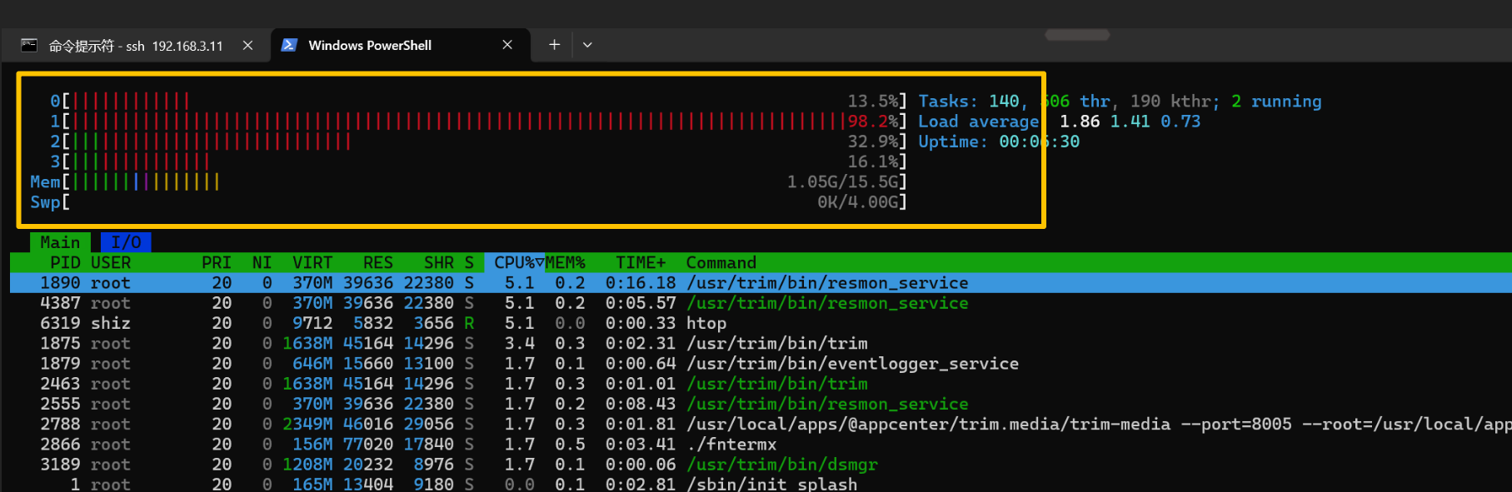Close the ssh 192.168.3.11 tab
Viewport: 1512px width, 492px height.
[247, 46]
